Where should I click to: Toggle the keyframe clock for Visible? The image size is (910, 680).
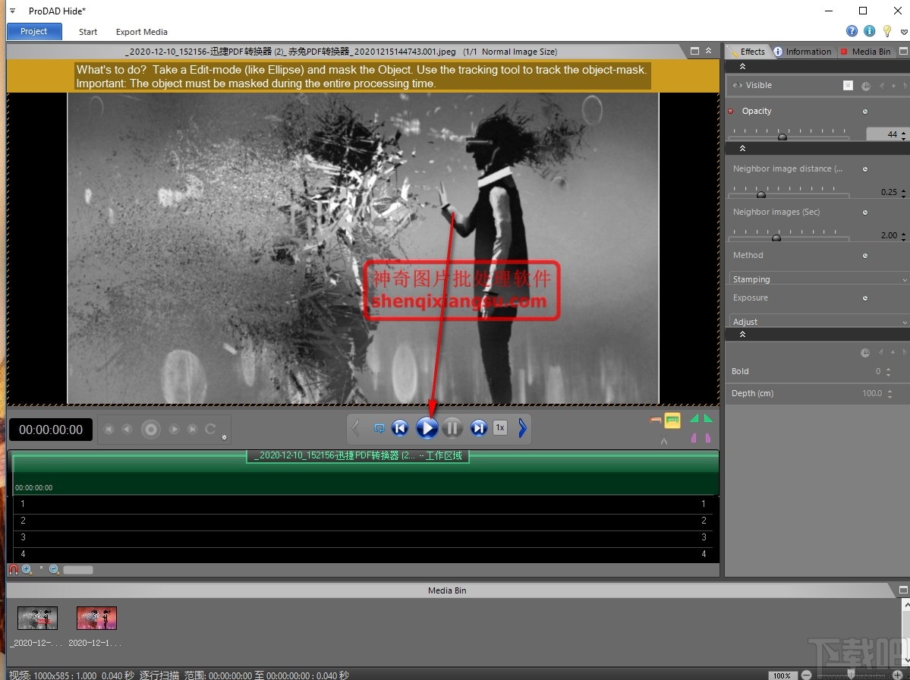[866, 86]
